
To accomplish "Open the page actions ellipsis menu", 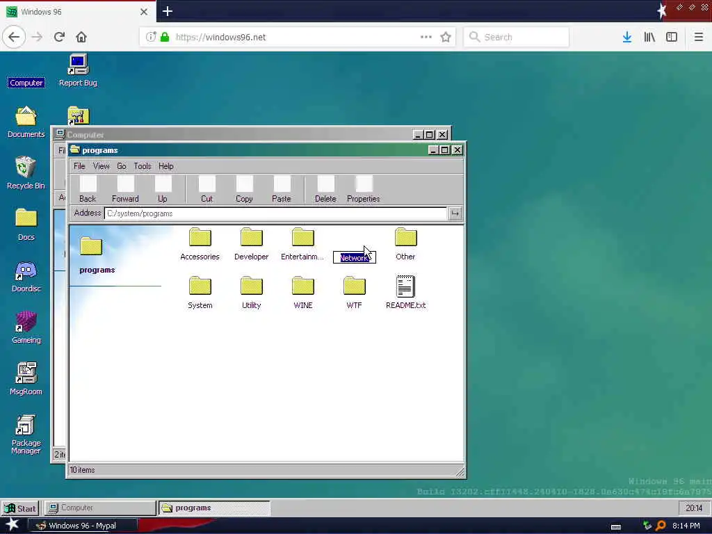I will point(426,38).
